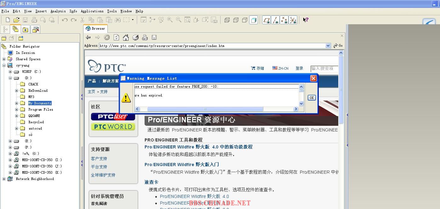Viewport: 440px width, 209px height.
Task: Click the 登录 login link
Action: 299,68
